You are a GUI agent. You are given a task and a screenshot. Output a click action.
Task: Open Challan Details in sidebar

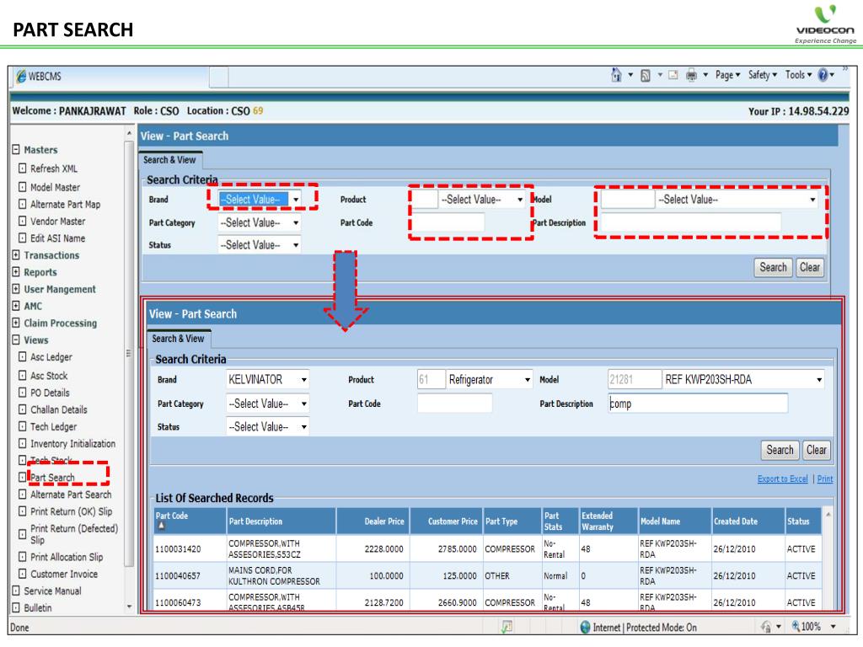(58, 410)
